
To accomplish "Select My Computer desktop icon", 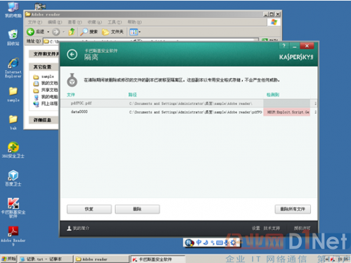I will 13,10.
